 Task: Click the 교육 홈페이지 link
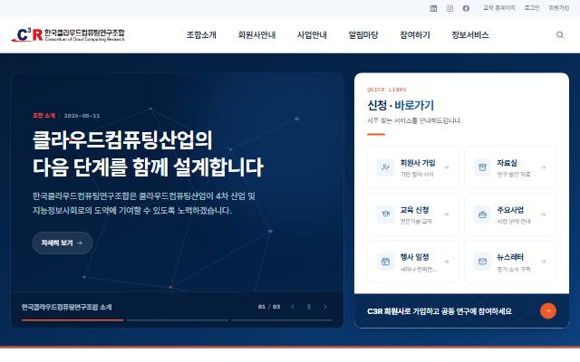tap(498, 8)
